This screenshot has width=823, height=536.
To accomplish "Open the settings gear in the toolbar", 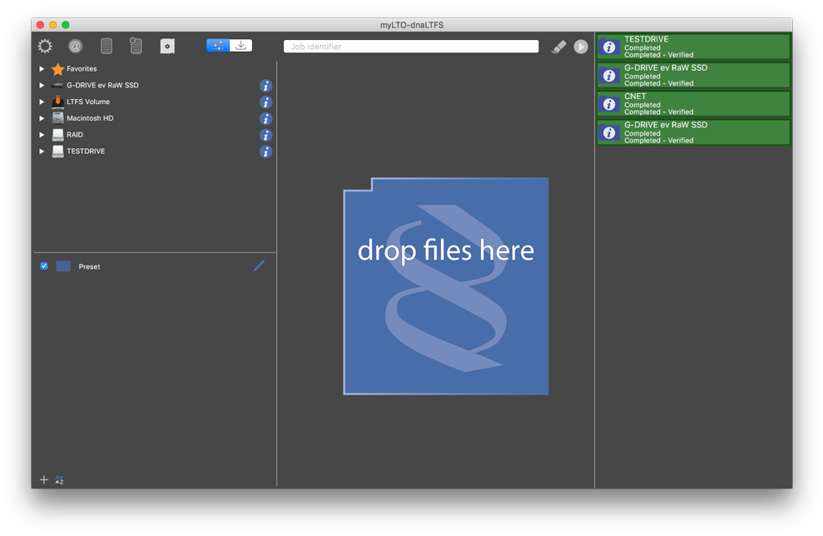I will [x=45, y=47].
